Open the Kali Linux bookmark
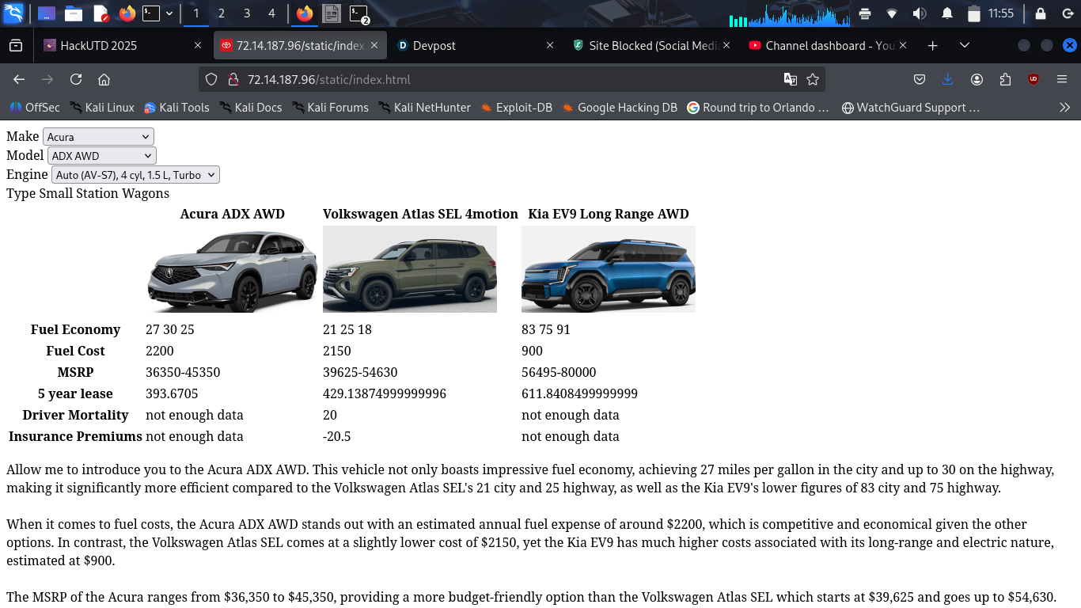Image resolution: width=1081 pixels, height=608 pixels. pyautogui.click(x=102, y=108)
